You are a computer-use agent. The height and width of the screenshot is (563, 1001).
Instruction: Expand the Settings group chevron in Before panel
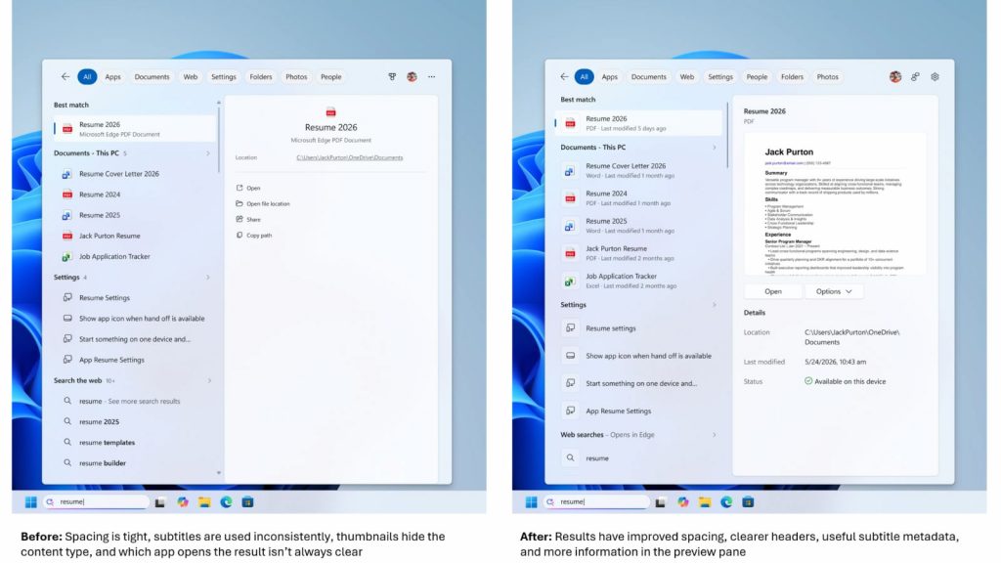point(208,277)
